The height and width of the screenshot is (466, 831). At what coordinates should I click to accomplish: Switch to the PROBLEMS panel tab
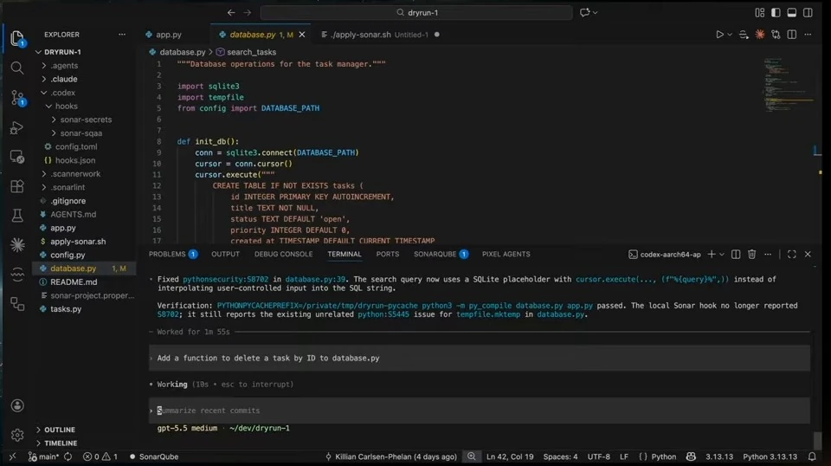172,254
